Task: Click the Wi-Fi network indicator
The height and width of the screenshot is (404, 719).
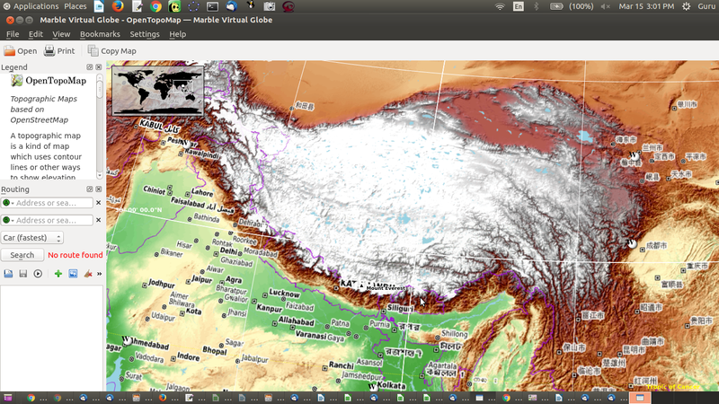Action: pos(500,6)
